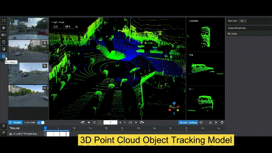
Task: Click the blue timeline playhead marker
Action: point(45,128)
